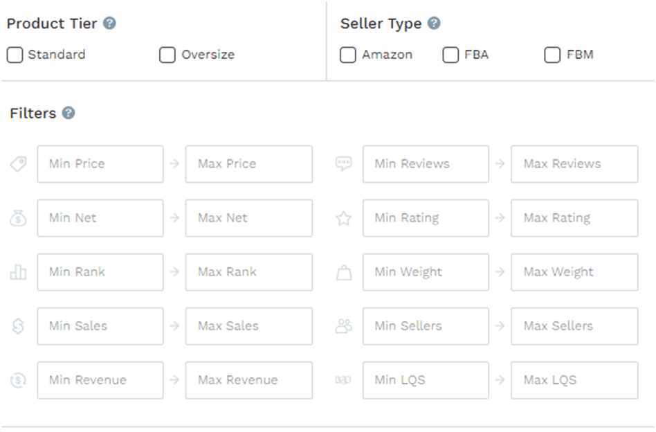
Task: Select the FBM seller checkbox
Action: (552, 55)
